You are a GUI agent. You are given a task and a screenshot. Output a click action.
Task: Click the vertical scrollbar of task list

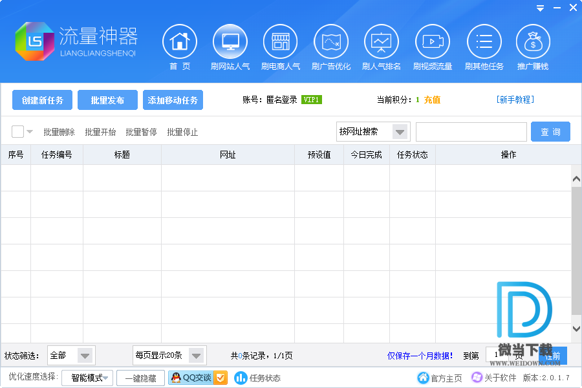coord(576,252)
